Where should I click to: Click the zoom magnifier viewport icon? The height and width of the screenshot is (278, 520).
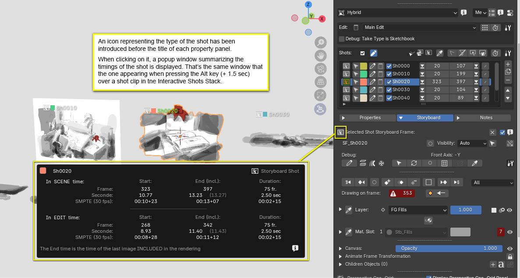pyautogui.click(x=321, y=43)
